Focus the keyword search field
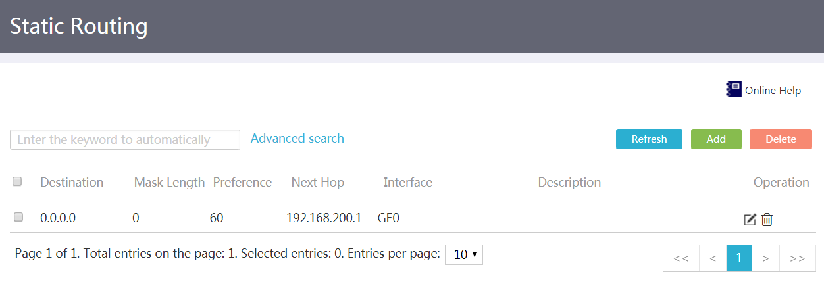 click(x=125, y=139)
